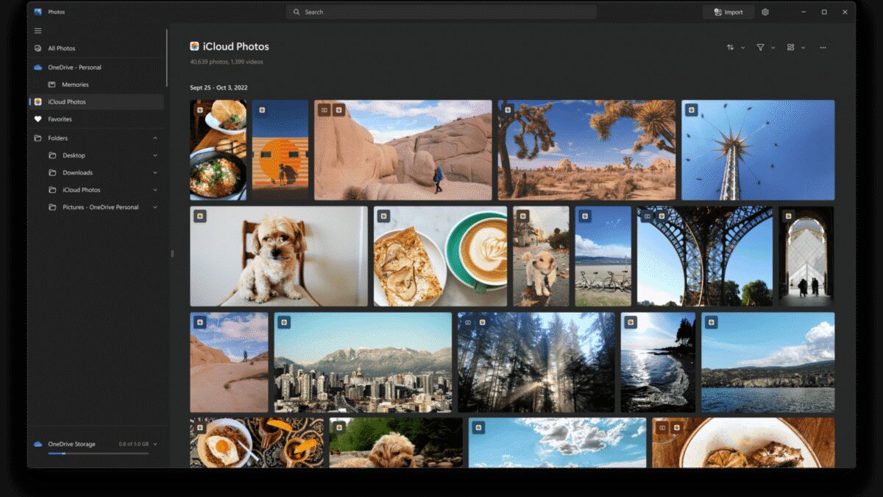The height and width of the screenshot is (497, 883).
Task: Open the iCloud Photos sidebar entry
Action: (x=68, y=102)
